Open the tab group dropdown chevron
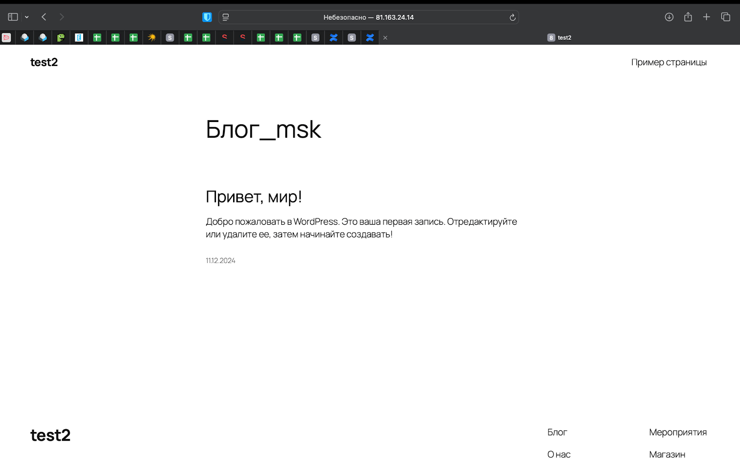 pos(27,17)
